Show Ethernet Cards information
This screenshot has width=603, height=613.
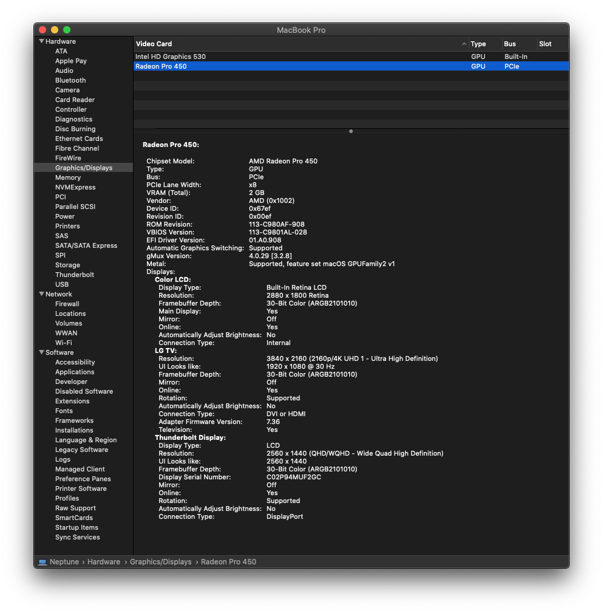pyautogui.click(x=79, y=139)
